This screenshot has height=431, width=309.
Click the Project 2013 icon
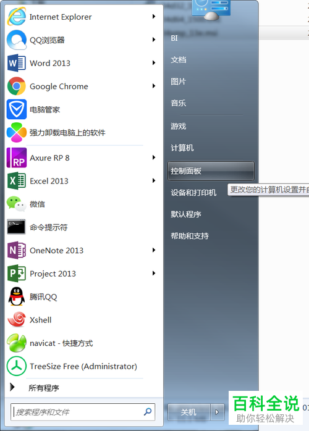pyautogui.click(x=17, y=274)
